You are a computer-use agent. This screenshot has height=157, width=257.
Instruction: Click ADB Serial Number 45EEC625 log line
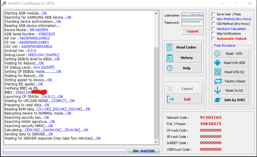[30, 34]
